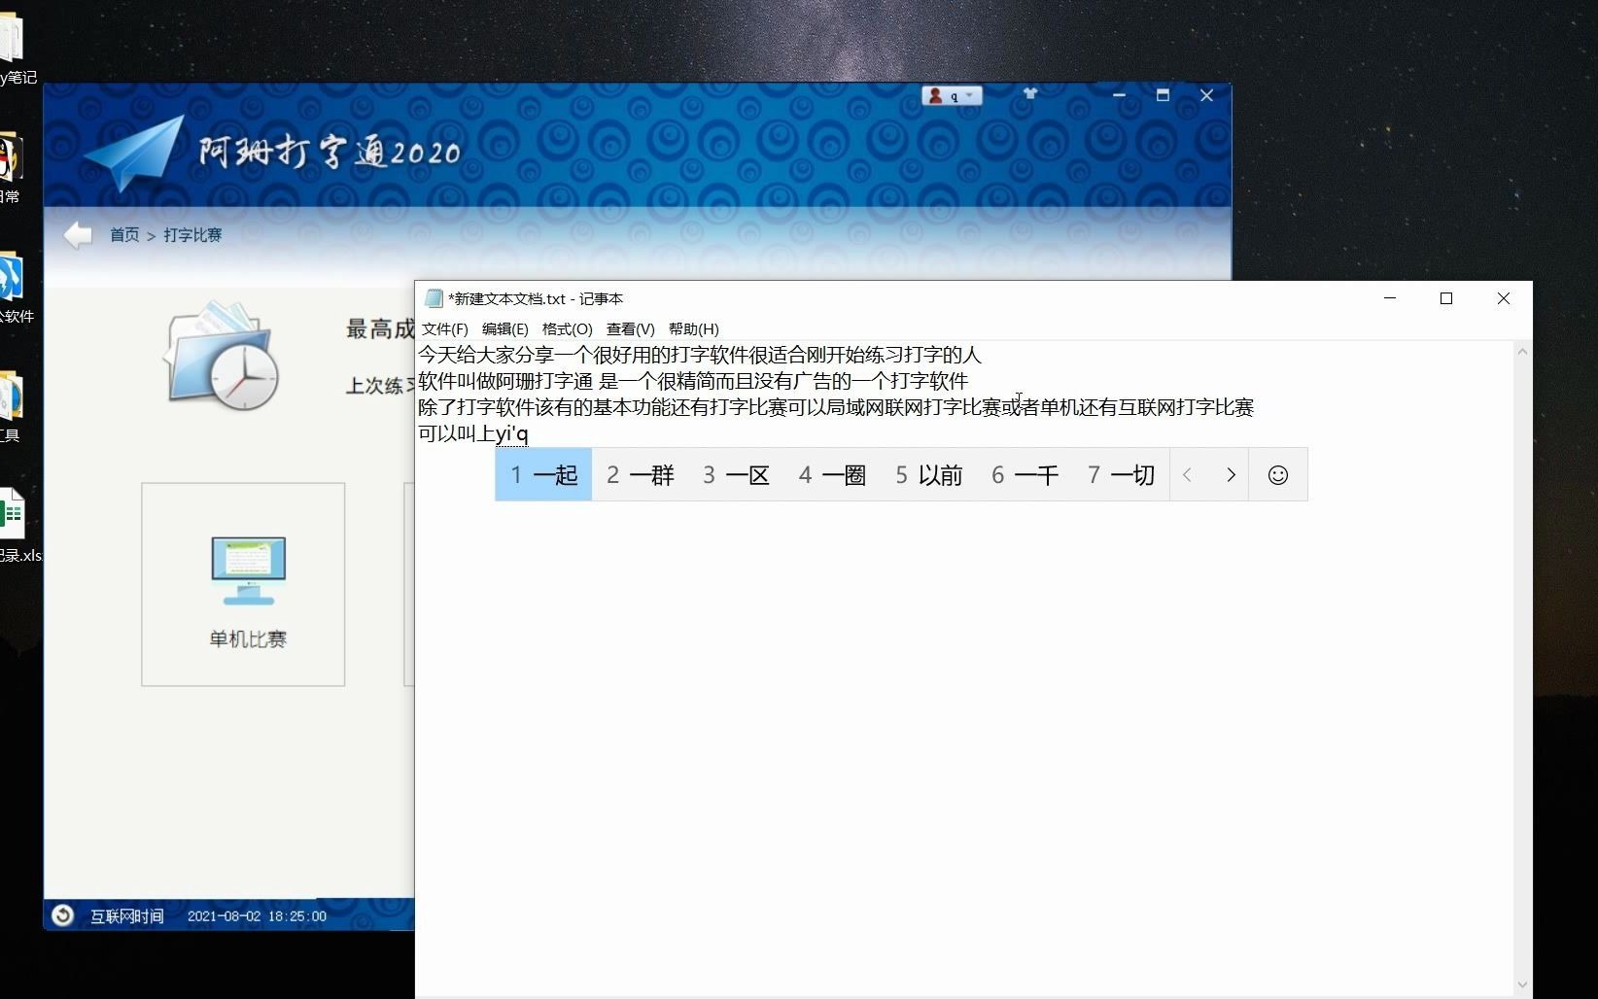Click Notepad scrollbar down arrow

(x=1522, y=984)
